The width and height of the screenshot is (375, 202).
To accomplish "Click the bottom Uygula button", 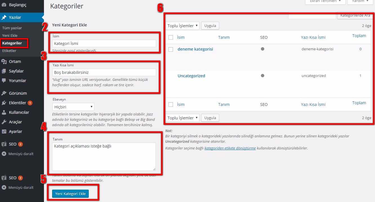I will point(210,118).
